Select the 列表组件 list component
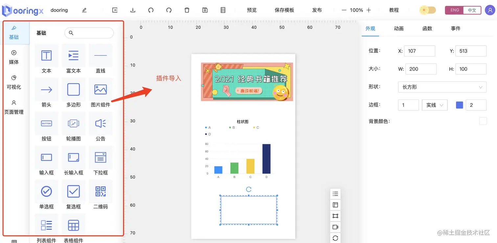This screenshot has width=497, height=243. pyautogui.click(x=46, y=229)
